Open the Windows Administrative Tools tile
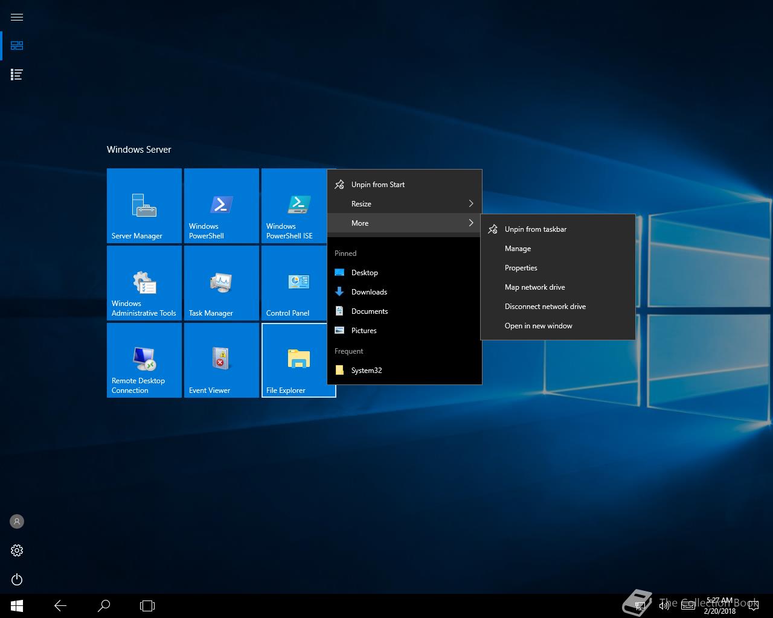The width and height of the screenshot is (773, 618). click(x=144, y=283)
